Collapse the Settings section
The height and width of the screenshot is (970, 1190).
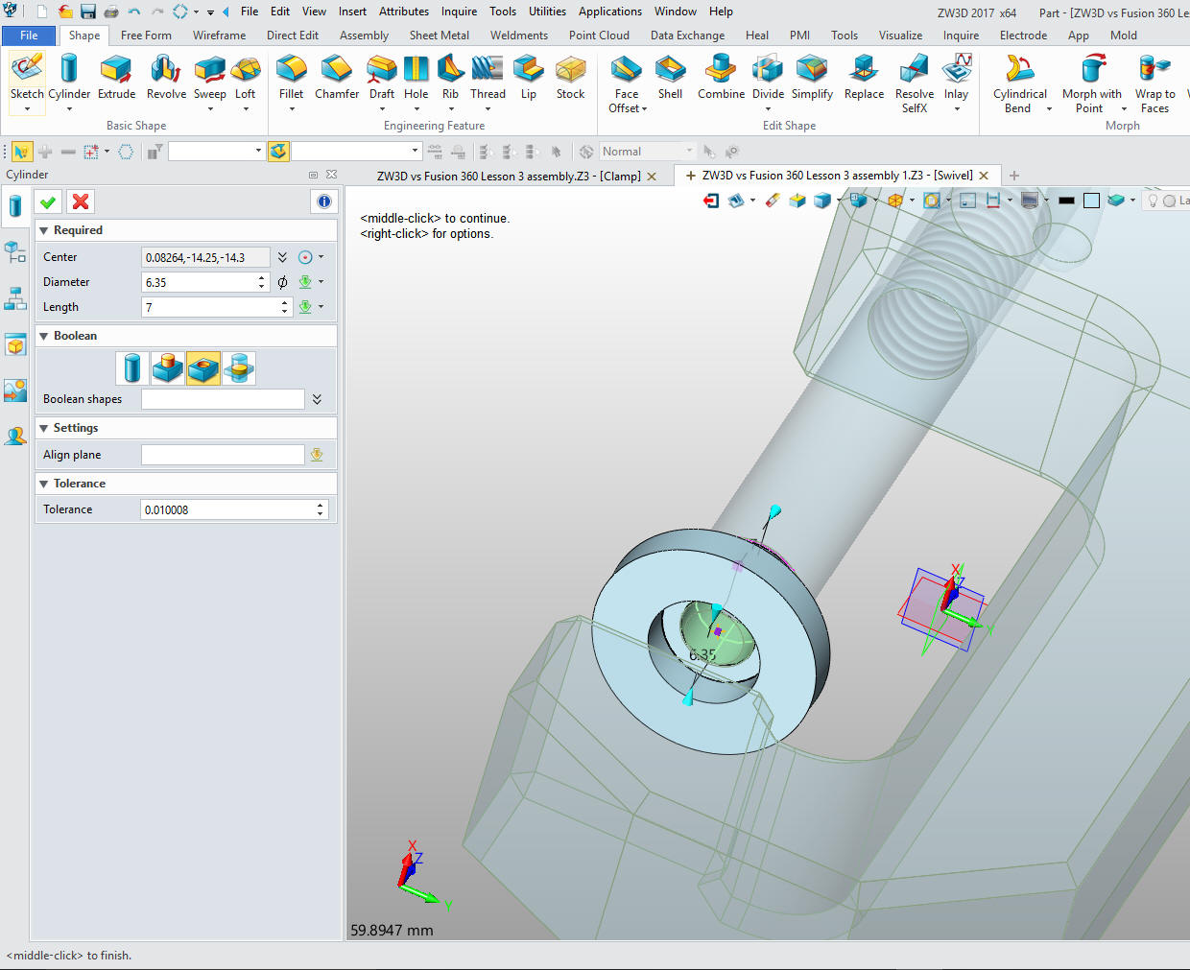pyautogui.click(x=43, y=428)
